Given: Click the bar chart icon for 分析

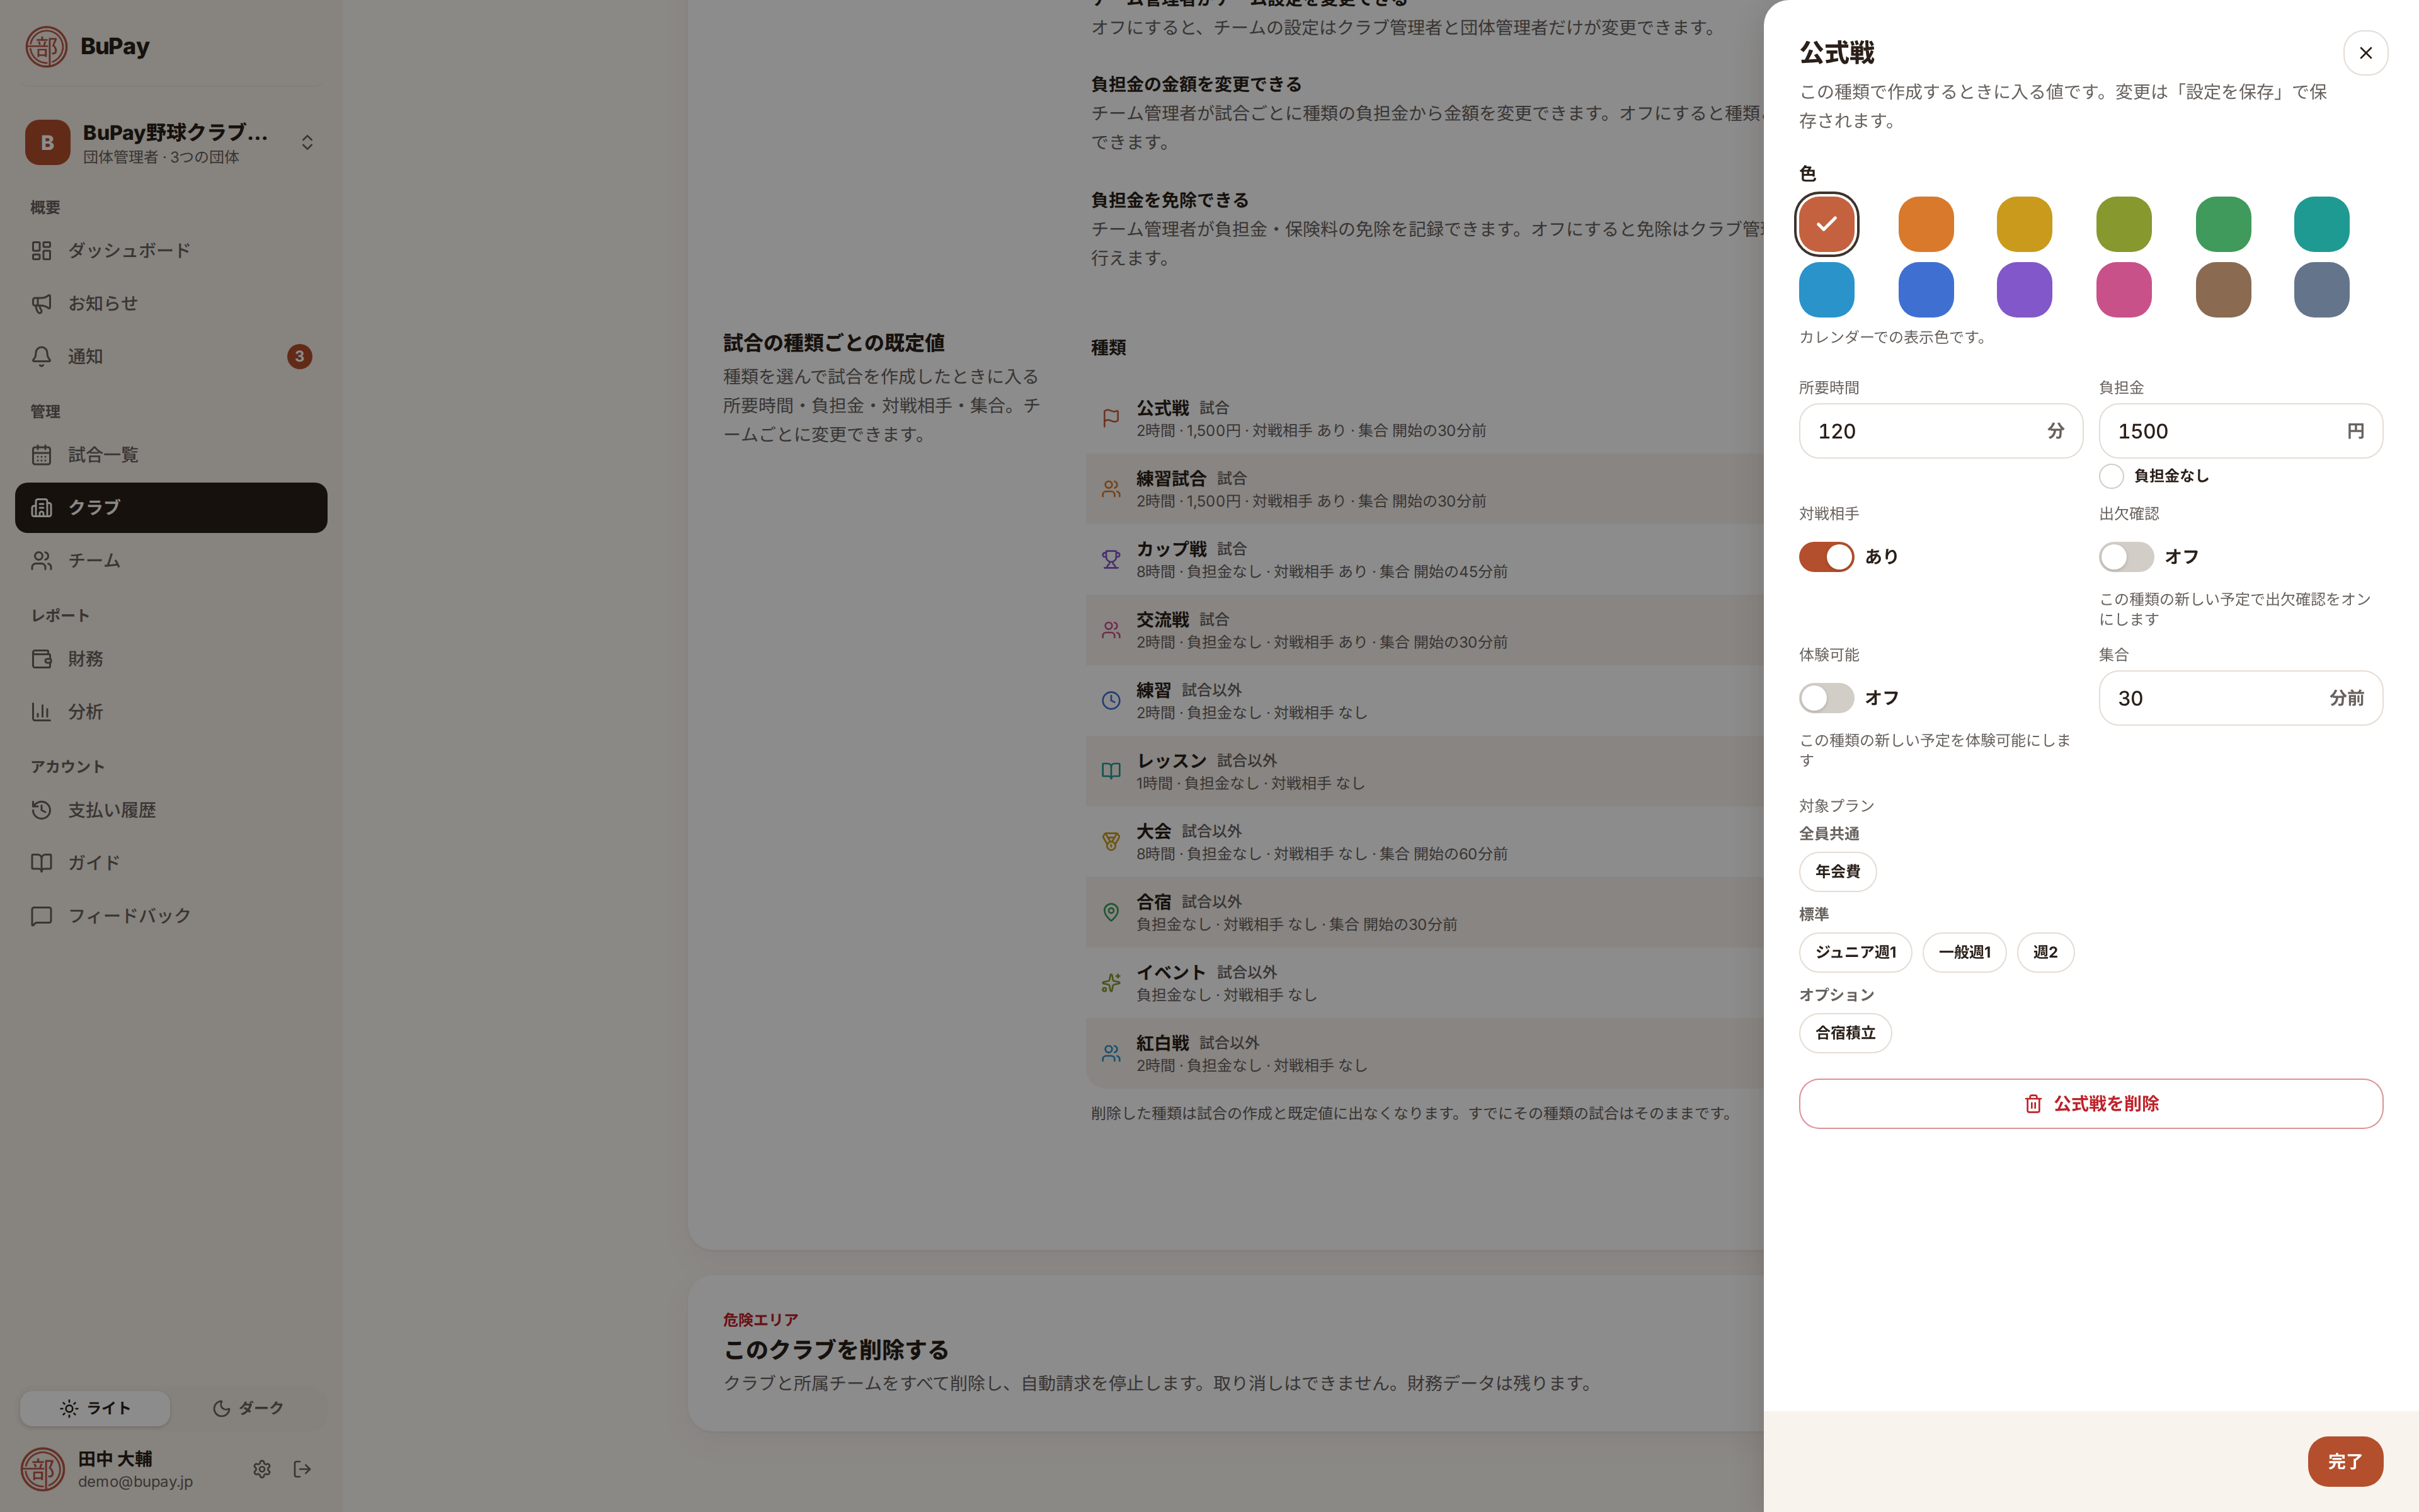Looking at the screenshot, I should [41, 712].
